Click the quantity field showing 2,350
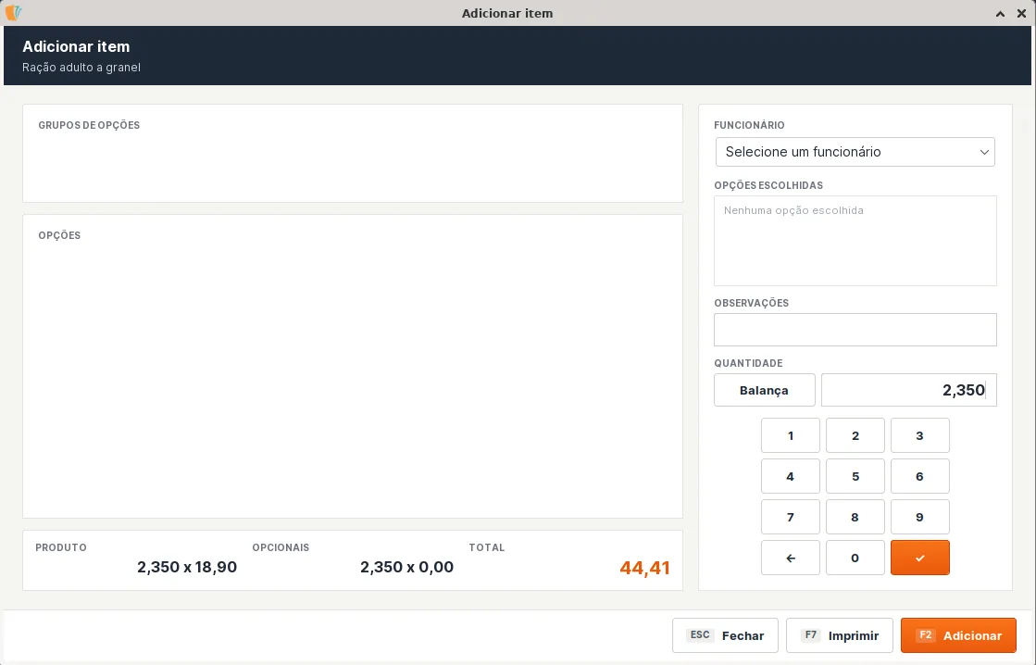The image size is (1036, 665). coord(909,390)
